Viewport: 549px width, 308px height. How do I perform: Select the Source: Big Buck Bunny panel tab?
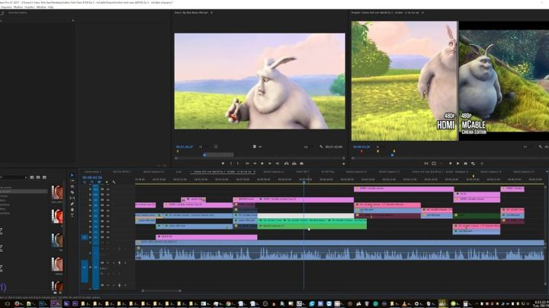(191, 13)
